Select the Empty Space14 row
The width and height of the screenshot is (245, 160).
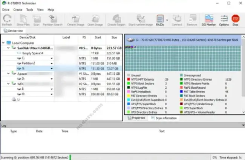[x=62, y=53]
